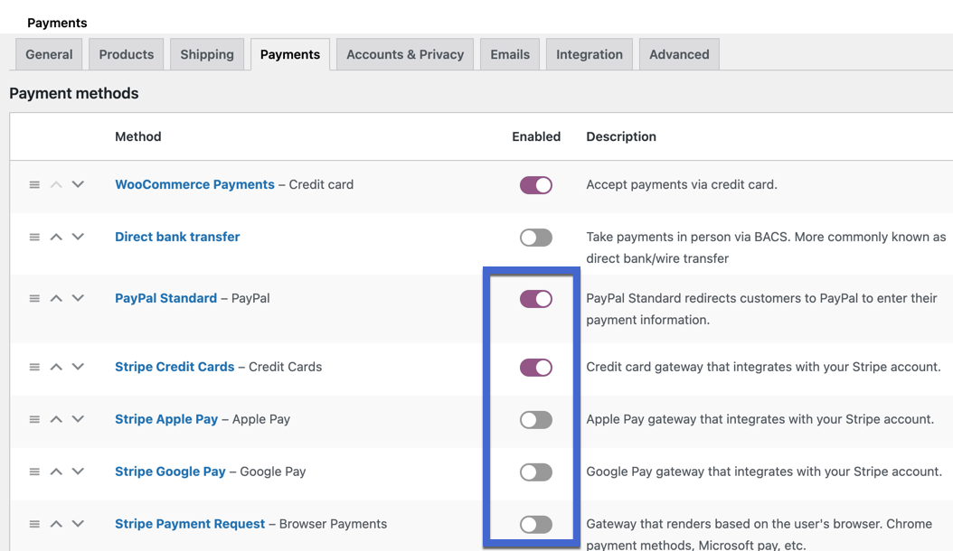Select the Payments tab

[x=290, y=55]
